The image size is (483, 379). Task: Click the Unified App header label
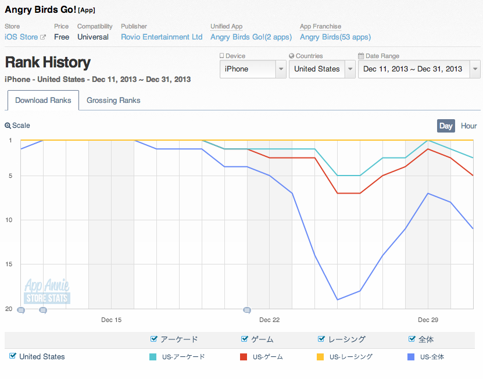coord(227,27)
